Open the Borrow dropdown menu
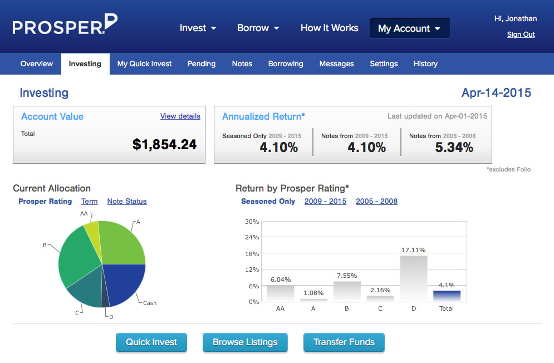 click(x=258, y=28)
